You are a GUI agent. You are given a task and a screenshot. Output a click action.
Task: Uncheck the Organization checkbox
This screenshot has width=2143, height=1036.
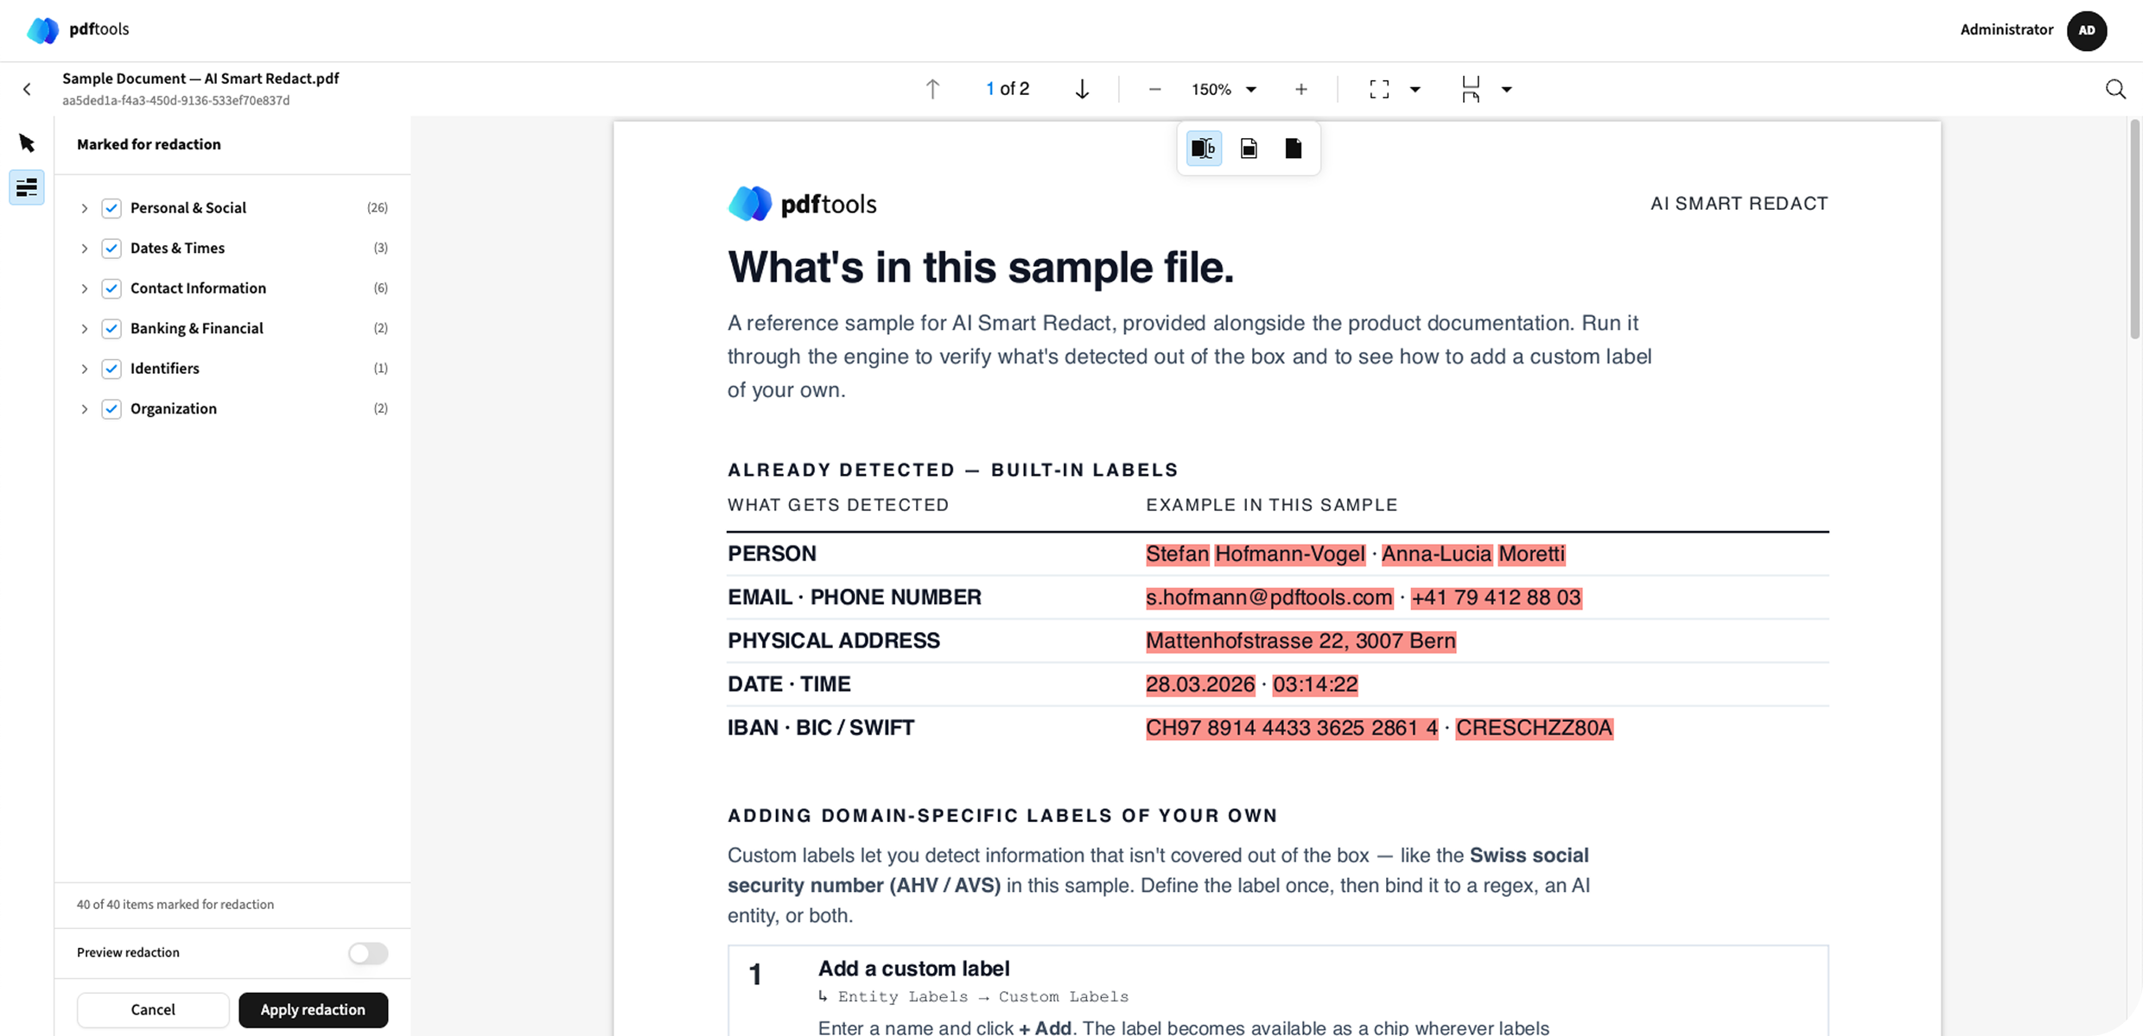tap(111, 409)
